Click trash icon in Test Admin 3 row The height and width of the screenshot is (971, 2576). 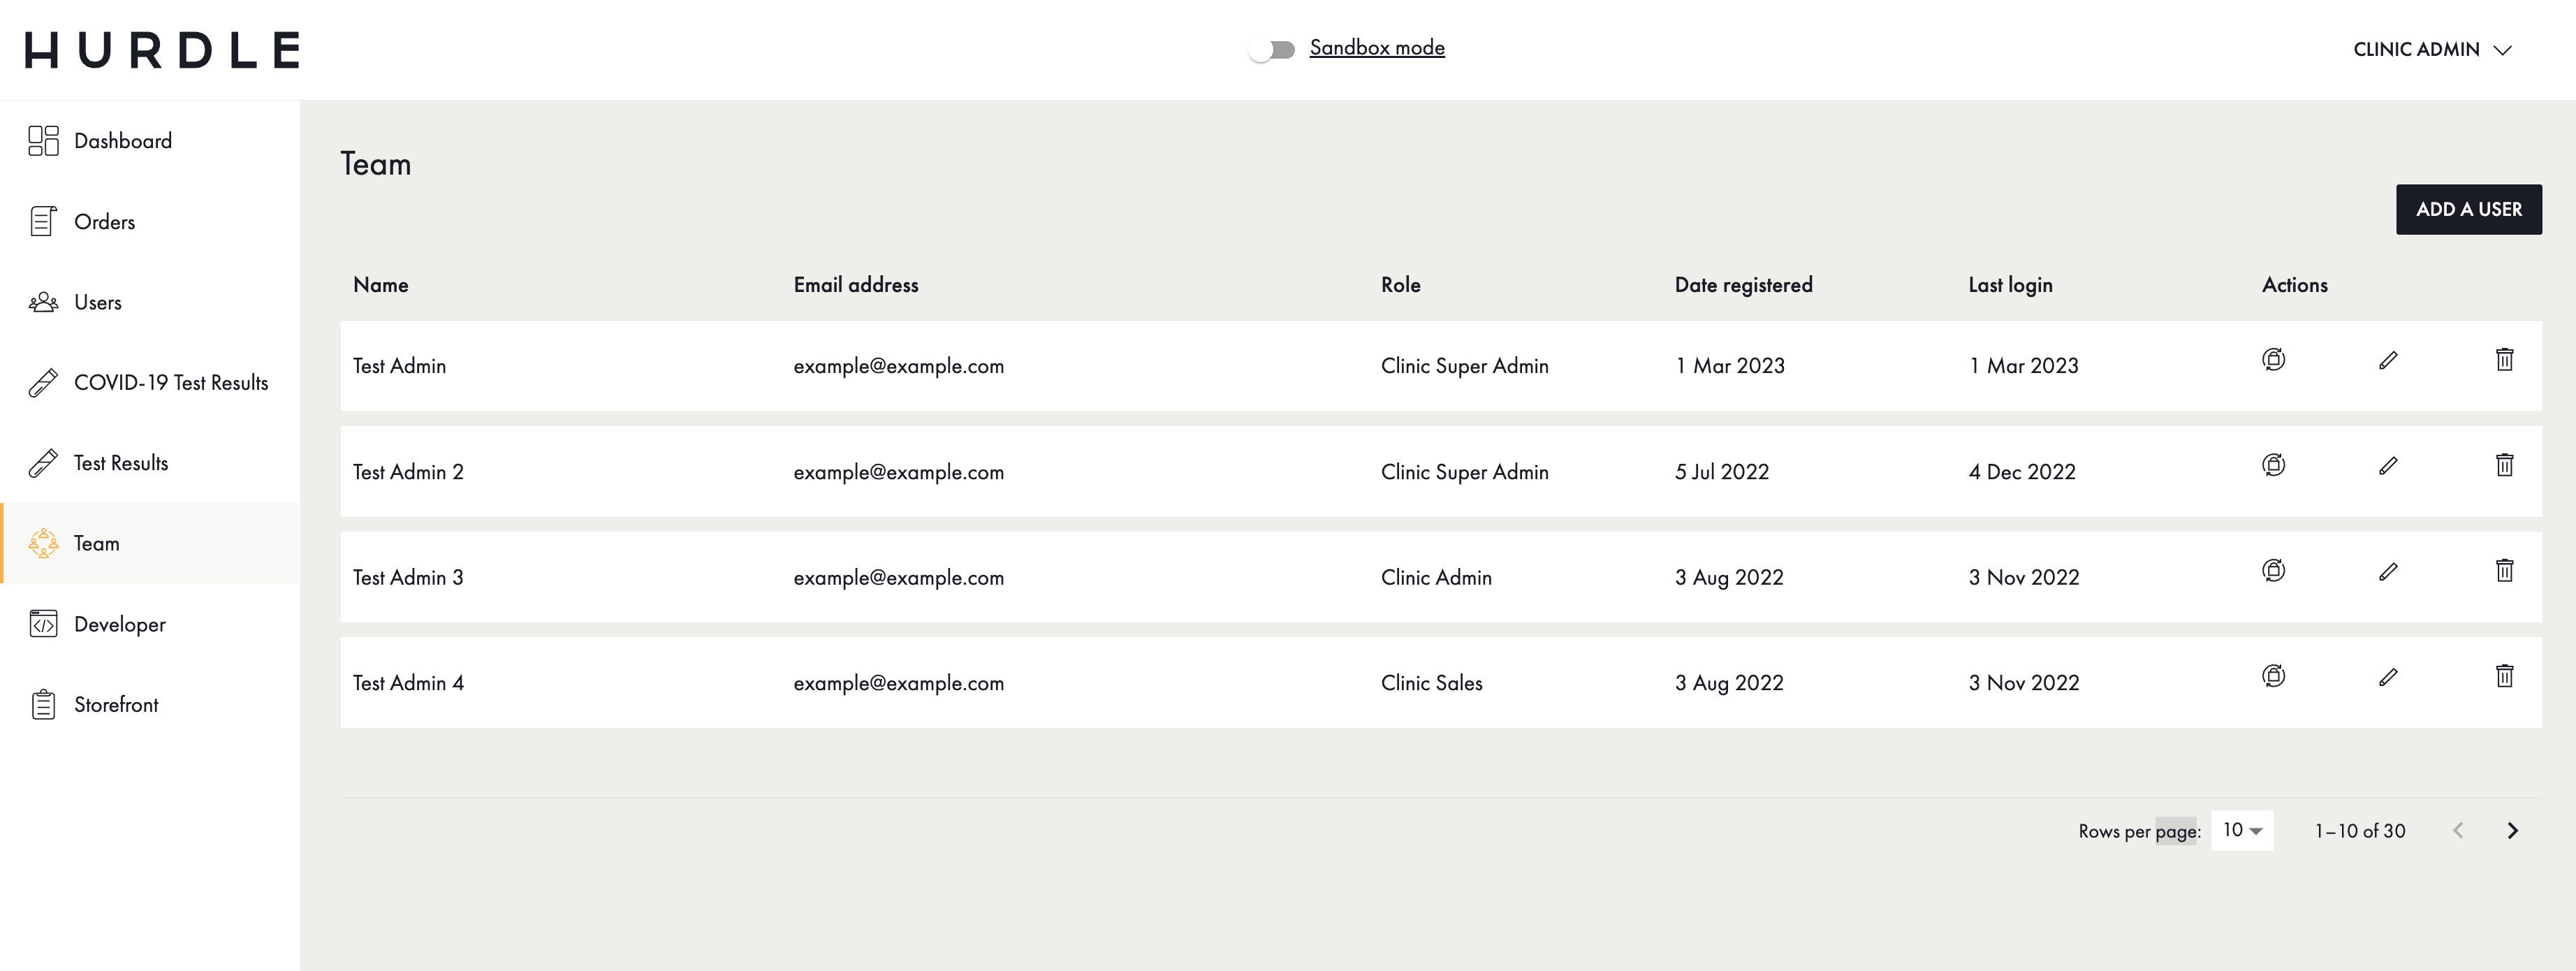tap(2504, 571)
